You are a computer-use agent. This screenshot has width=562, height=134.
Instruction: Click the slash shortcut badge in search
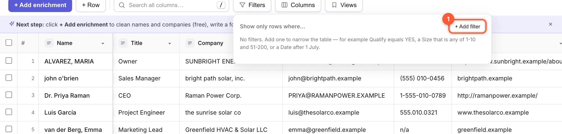(x=221, y=5)
